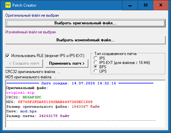Click 'Патч создан' header line in log
The height and width of the screenshot is (133, 171).
coord(80,83)
